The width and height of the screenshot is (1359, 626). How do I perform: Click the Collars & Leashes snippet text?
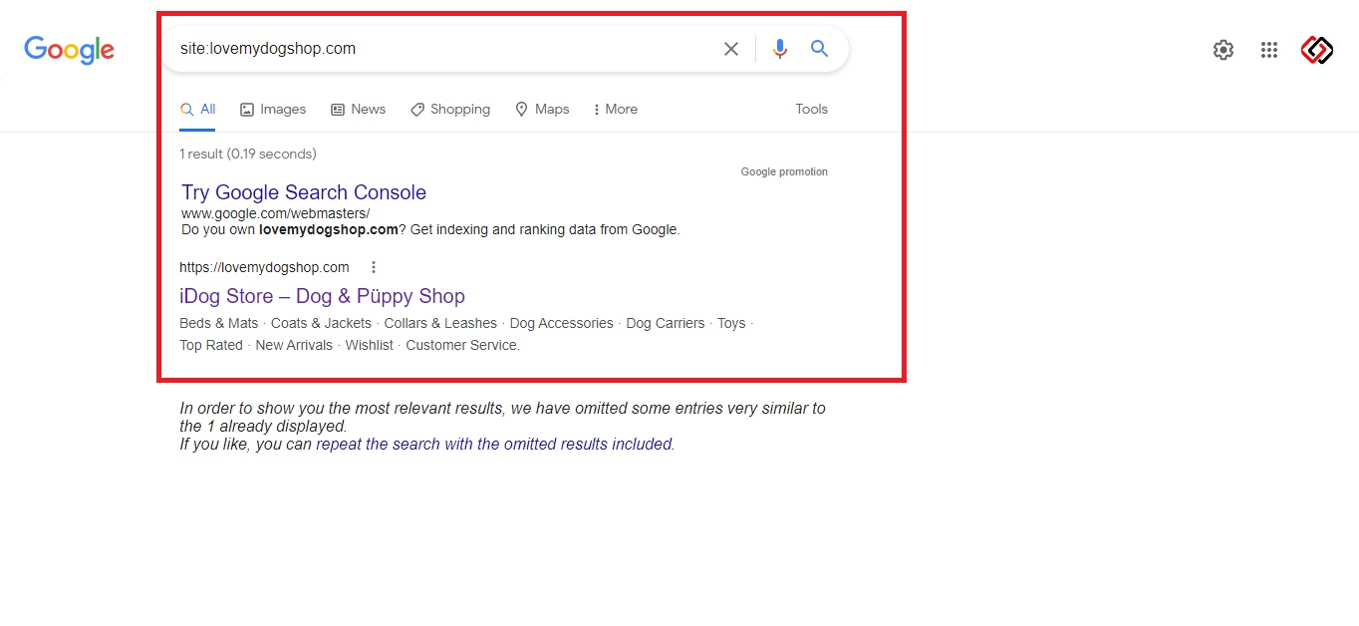[x=440, y=323]
